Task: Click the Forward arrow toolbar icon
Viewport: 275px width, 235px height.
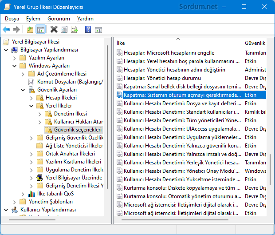Action: (x=16, y=29)
